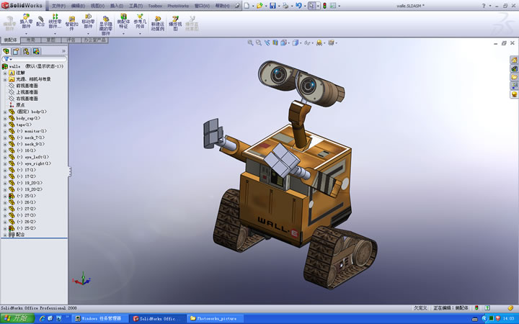Viewport: 519px width, 324px height.
Task: Expand the 注解 (Annotations) tree node
Action: (x=5, y=73)
